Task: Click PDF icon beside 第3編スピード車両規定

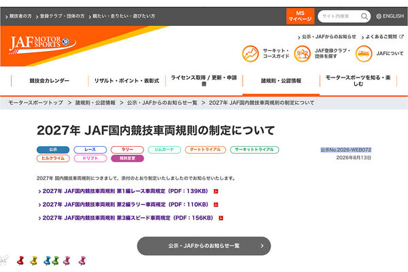Action: click(221, 218)
